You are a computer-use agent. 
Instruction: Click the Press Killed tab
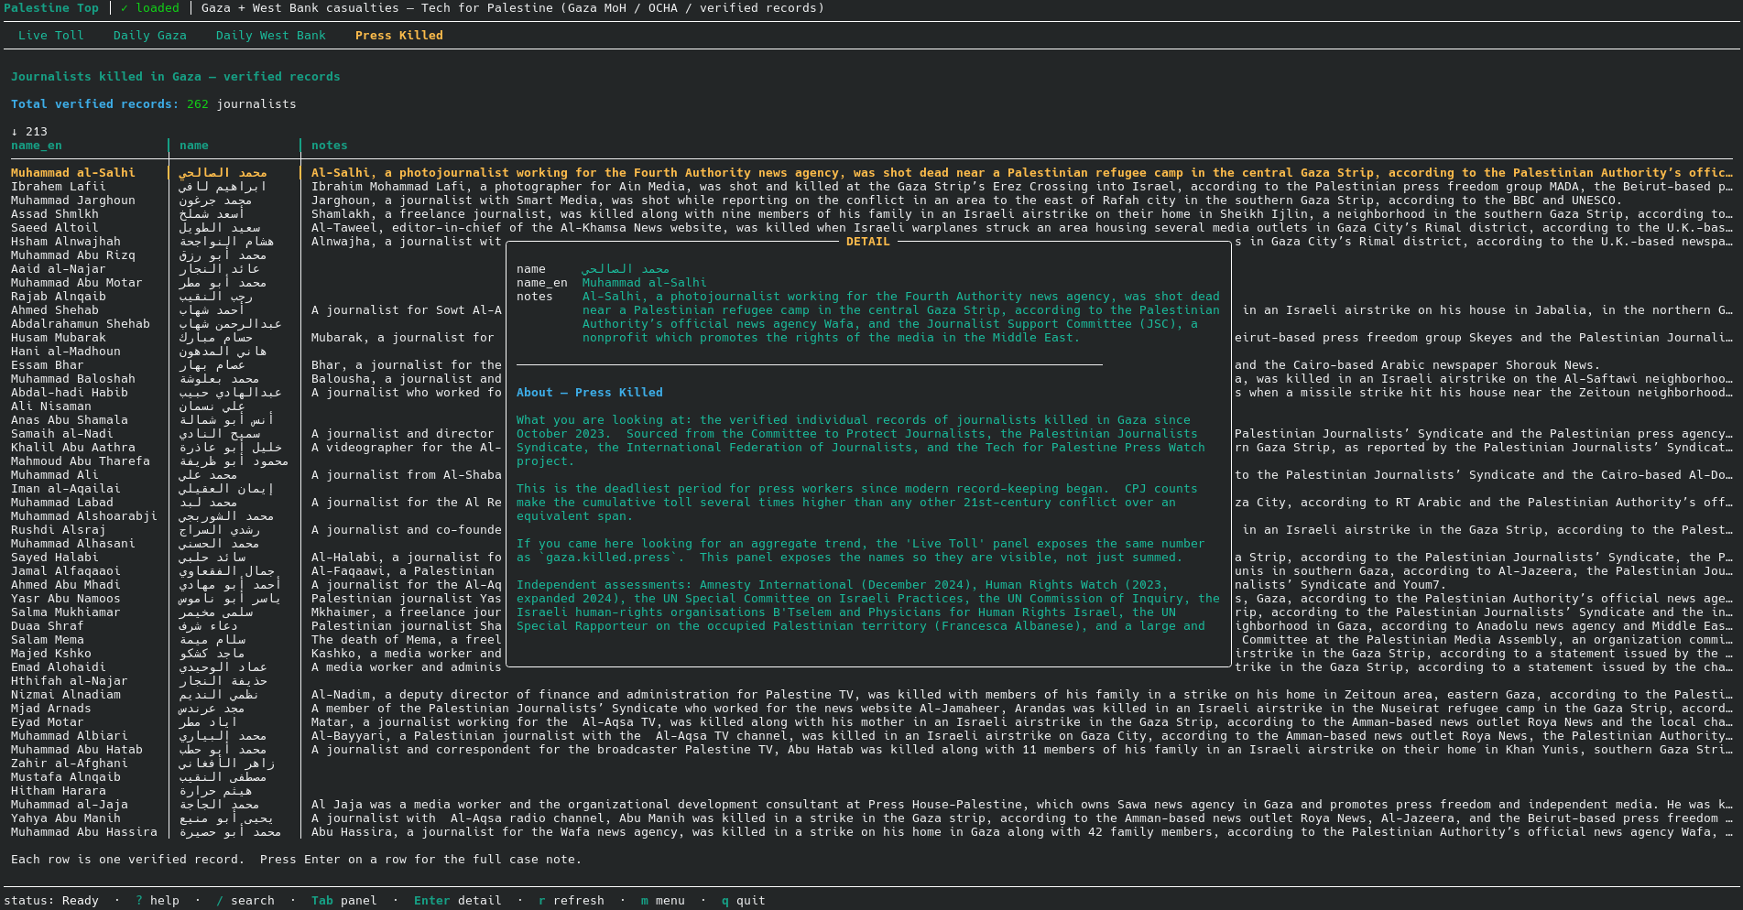[398, 36]
